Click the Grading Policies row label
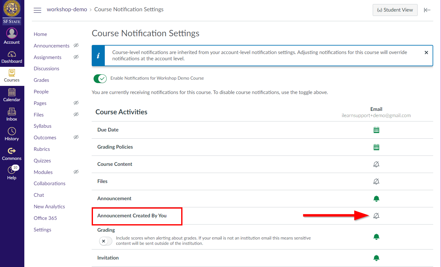 point(115,147)
